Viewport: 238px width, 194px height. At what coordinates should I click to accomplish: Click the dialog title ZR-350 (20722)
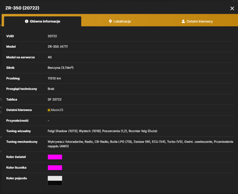click(22, 8)
